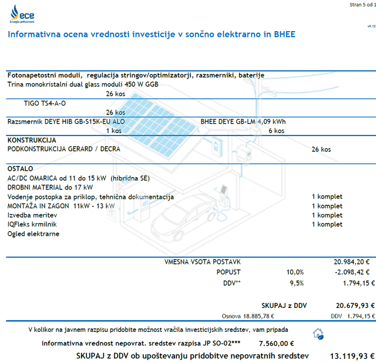The height and width of the screenshot is (363, 376).
Task: Select the discount rate 10,0%
Action: click(x=295, y=272)
